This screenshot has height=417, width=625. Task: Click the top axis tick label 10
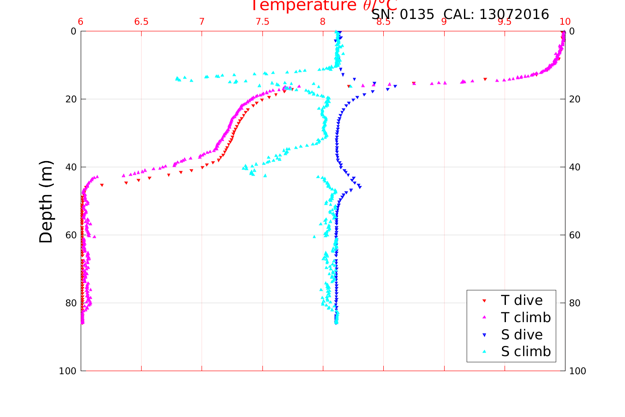pos(565,22)
